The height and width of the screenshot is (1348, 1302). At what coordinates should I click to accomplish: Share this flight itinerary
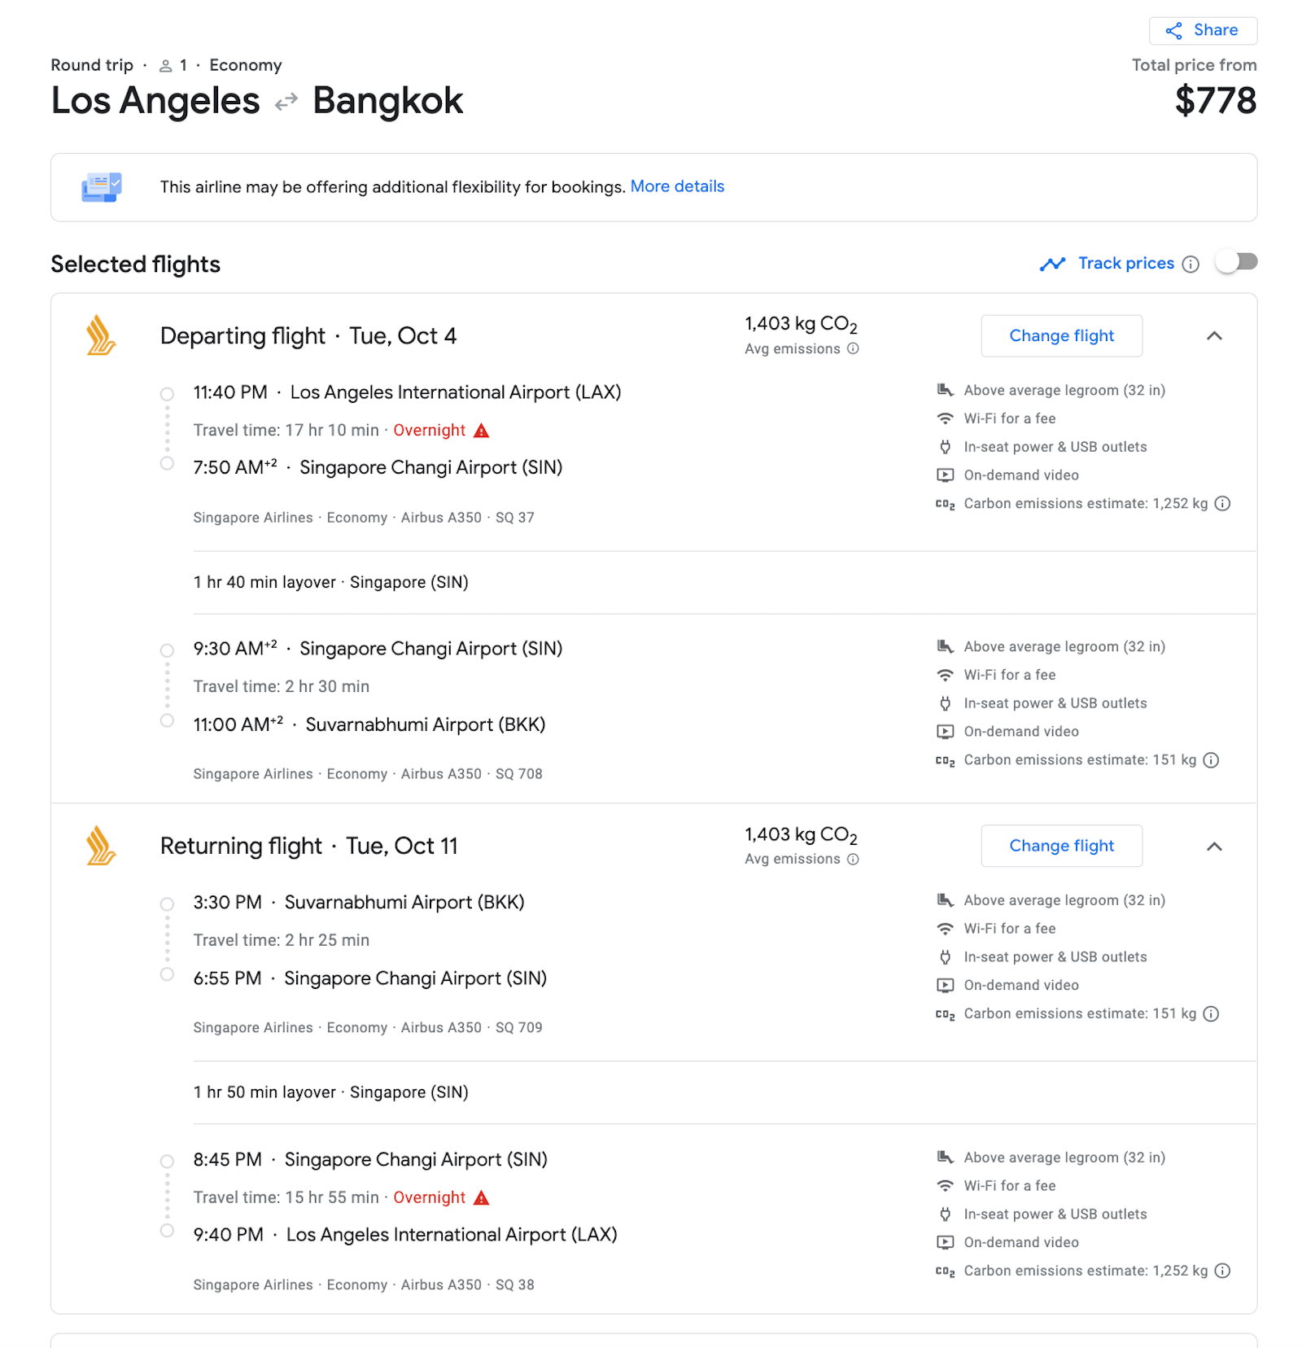(1203, 30)
